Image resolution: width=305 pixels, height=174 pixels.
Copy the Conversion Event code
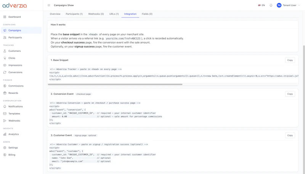click(x=290, y=94)
